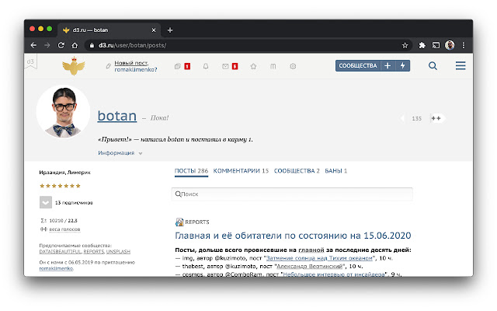Expand the Информация section

click(120, 153)
